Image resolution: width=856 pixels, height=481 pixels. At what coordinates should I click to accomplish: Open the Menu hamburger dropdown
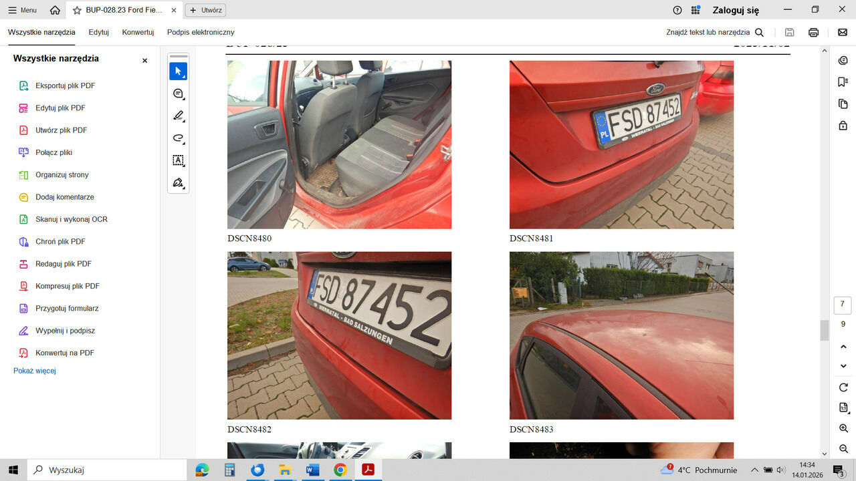tap(22, 10)
